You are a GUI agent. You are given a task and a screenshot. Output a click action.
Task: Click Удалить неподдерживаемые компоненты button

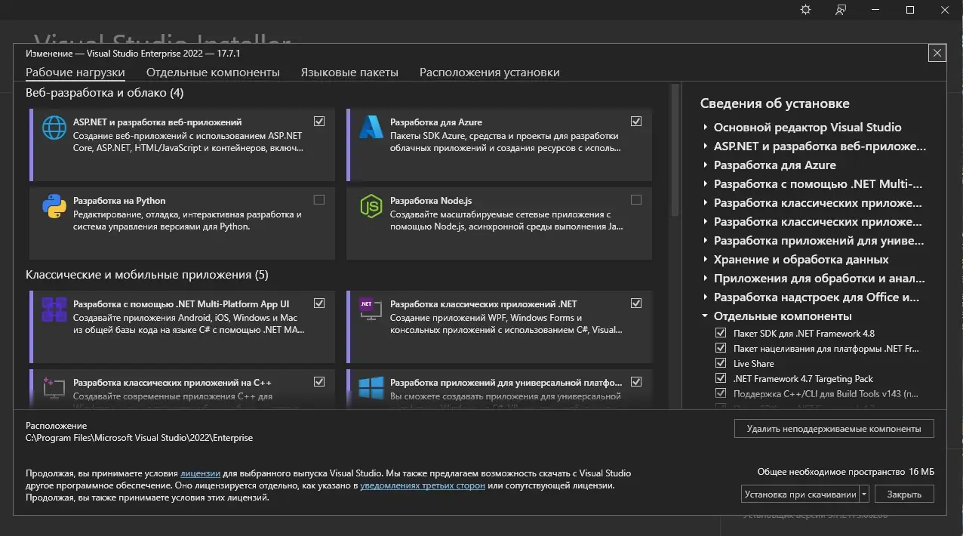pyautogui.click(x=833, y=428)
